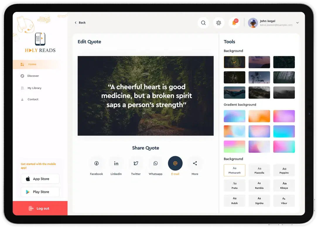This screenshot has width=318, height=228.
Task: Select the Rambla font option
Action: [x=259, y=186]
